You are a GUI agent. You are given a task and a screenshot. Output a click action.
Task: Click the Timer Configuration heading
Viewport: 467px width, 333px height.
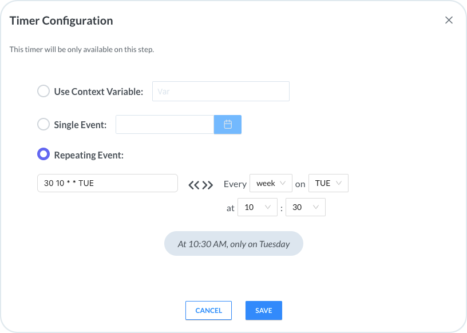(61, 21)
